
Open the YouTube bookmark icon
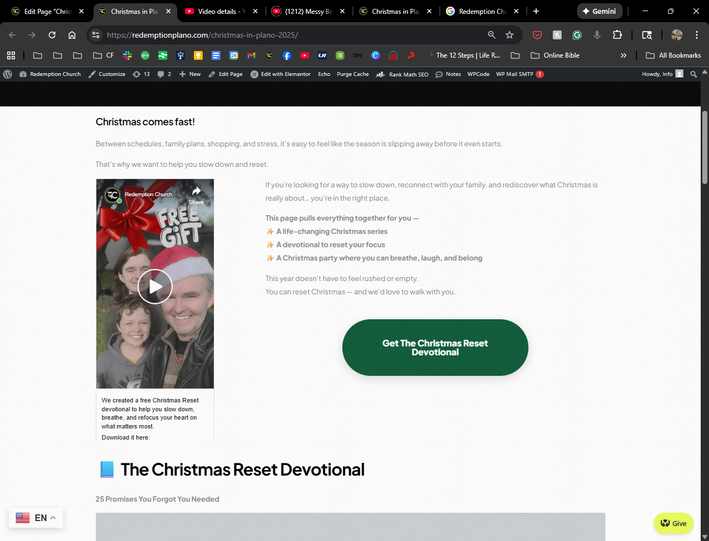click(x=304, y=55)
